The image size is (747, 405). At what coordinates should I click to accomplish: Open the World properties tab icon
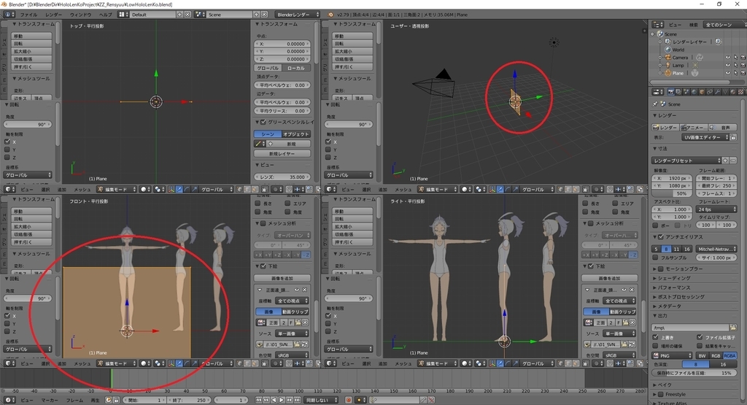[694, 91]
